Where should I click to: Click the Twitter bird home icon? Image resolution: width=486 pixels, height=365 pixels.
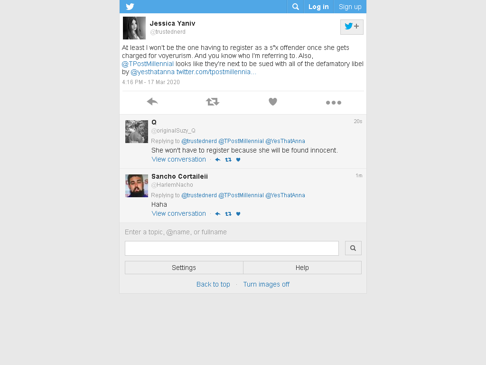[130, 7]
